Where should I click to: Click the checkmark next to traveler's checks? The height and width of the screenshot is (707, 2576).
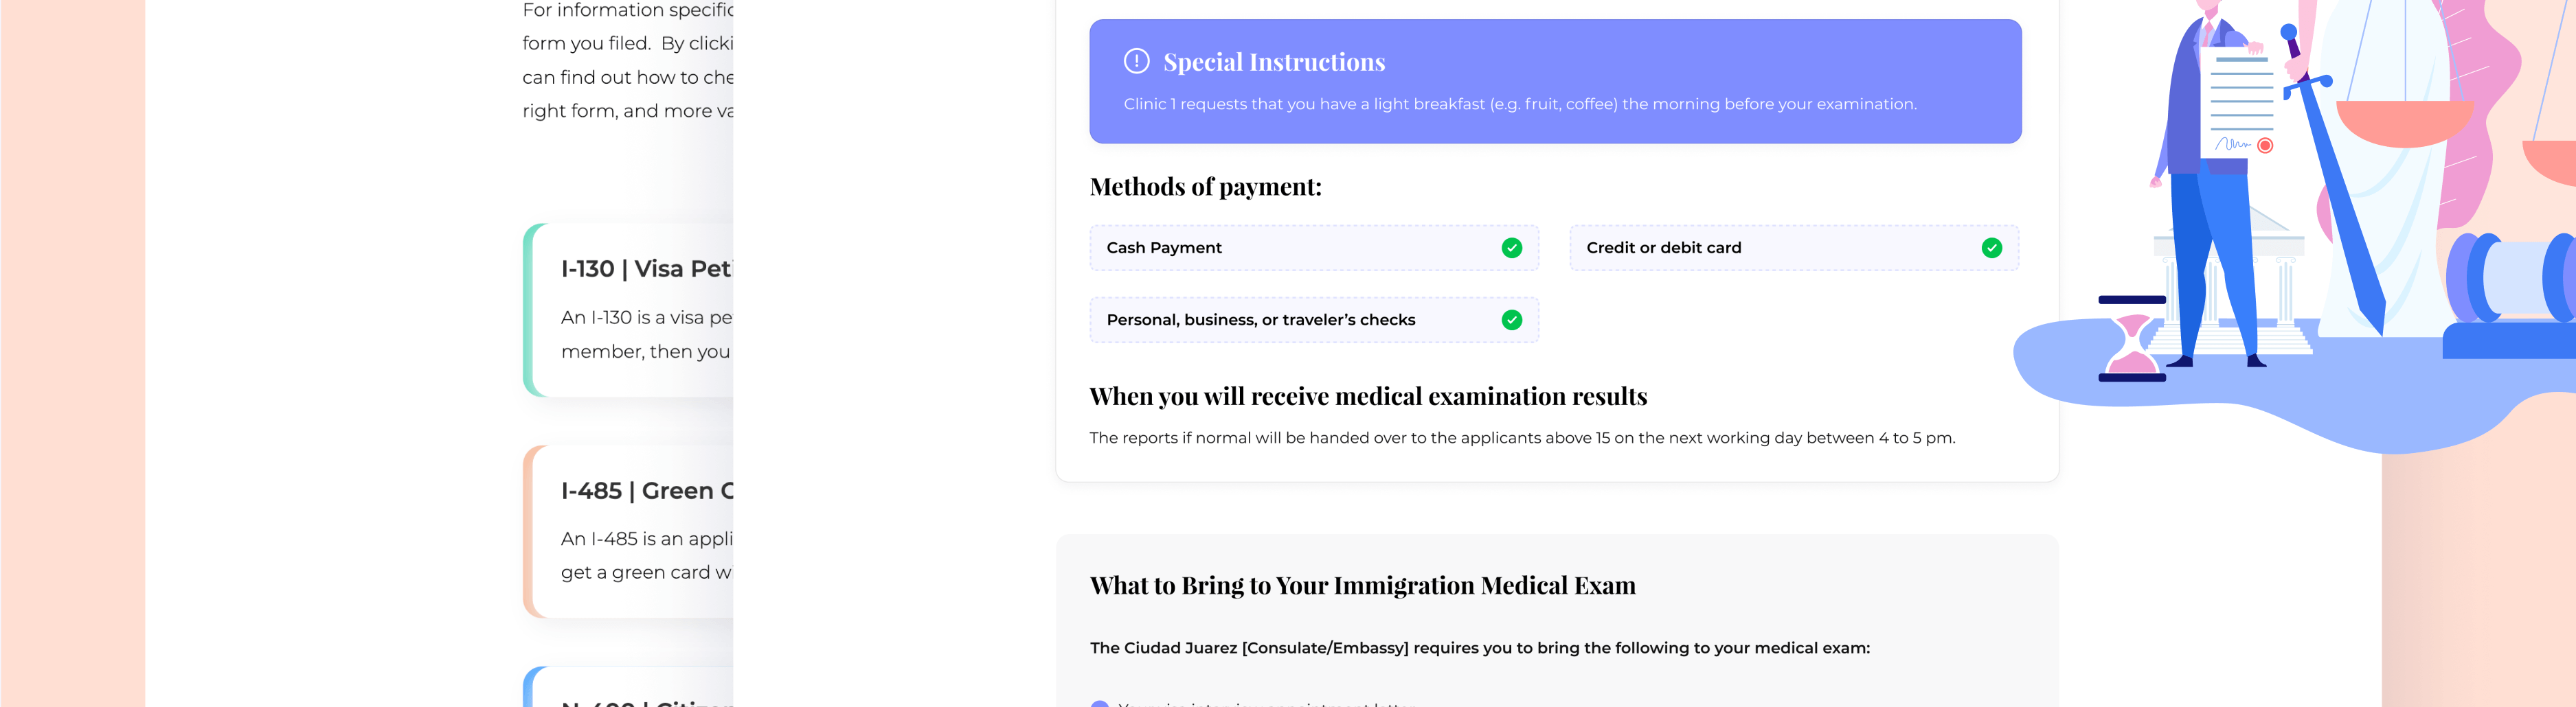pos(1511,320)
